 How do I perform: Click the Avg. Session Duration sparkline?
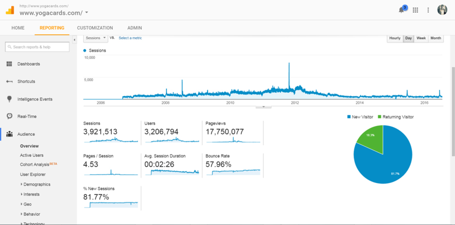[x=172, y=172]
